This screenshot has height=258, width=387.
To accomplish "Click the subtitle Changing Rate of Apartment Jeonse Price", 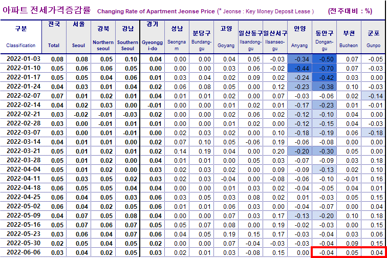I will (156, 11).
